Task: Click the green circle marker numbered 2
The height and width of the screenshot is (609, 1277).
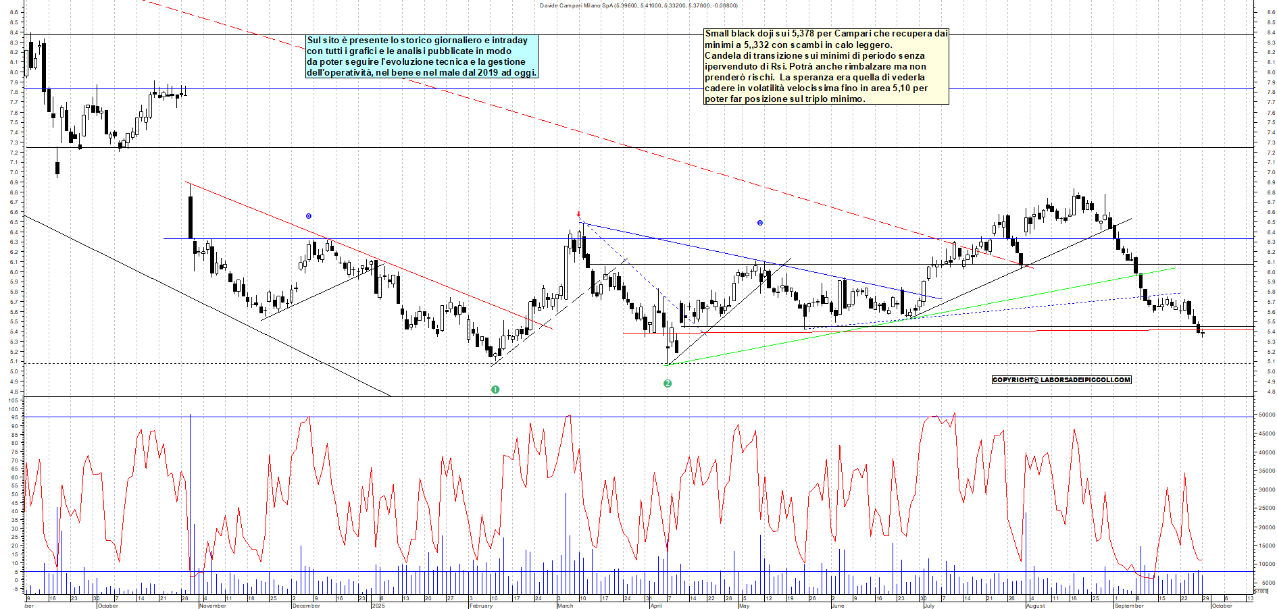Action: [x=668, y=383]
